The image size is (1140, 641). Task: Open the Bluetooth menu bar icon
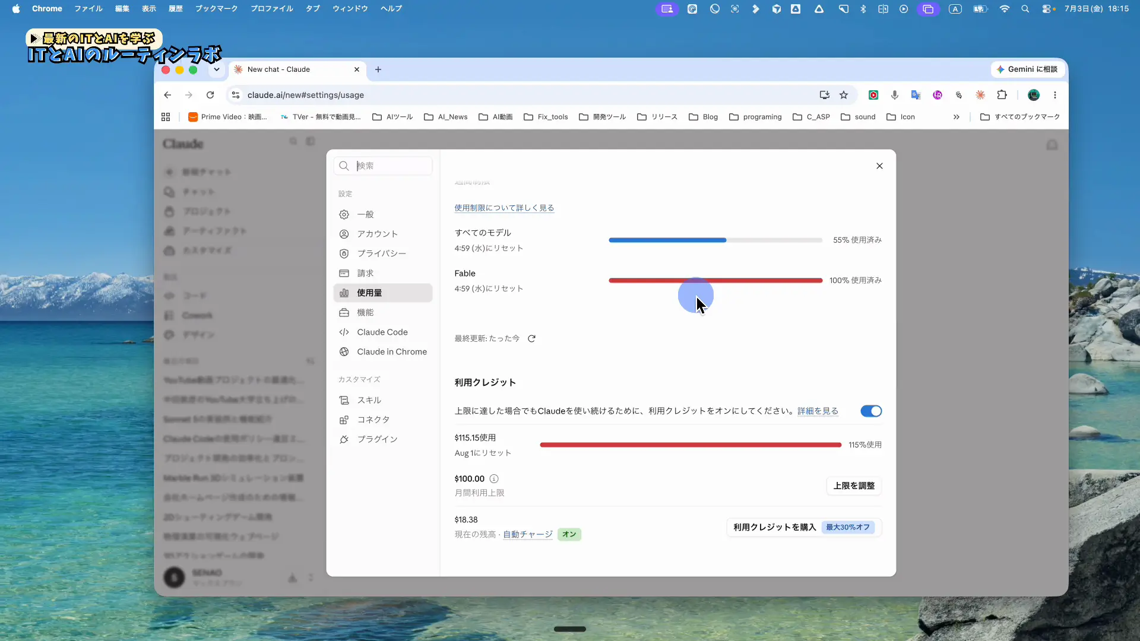click(863, 9)
